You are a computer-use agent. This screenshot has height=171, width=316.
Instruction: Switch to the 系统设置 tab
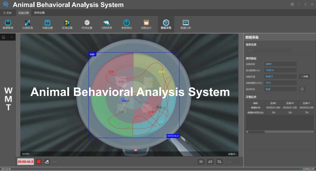39,13
